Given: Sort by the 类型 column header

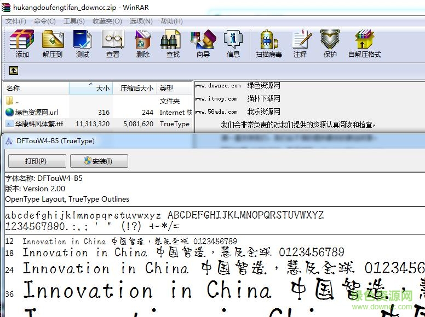Looking at the screenshot, I should pyautogui.click(x=174, y=88).
